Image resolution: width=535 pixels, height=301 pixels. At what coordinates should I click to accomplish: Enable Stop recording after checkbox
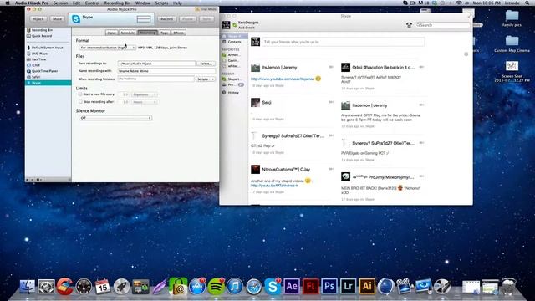tap(80, 102)
